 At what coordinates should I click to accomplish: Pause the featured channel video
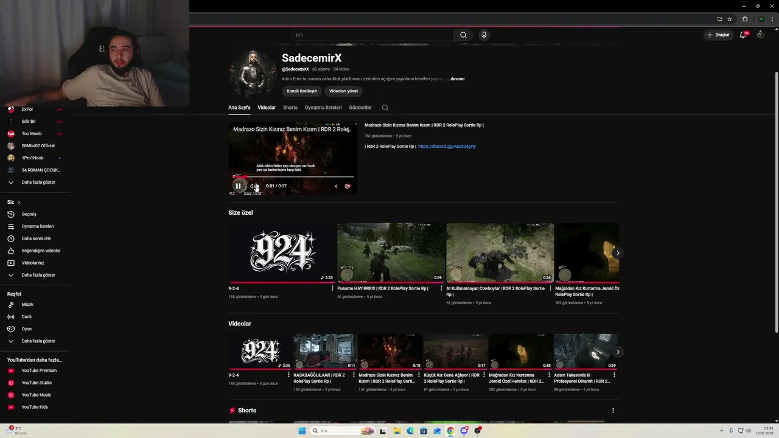(x=239, y=186)
